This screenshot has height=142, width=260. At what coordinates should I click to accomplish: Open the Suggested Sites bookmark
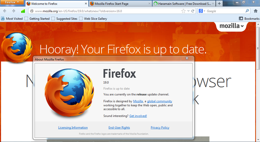[64, 19]
